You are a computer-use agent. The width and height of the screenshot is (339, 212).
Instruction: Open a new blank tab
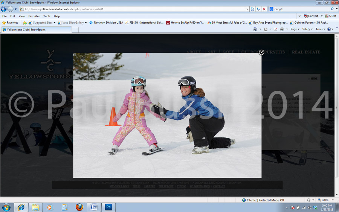coord(75,30)
